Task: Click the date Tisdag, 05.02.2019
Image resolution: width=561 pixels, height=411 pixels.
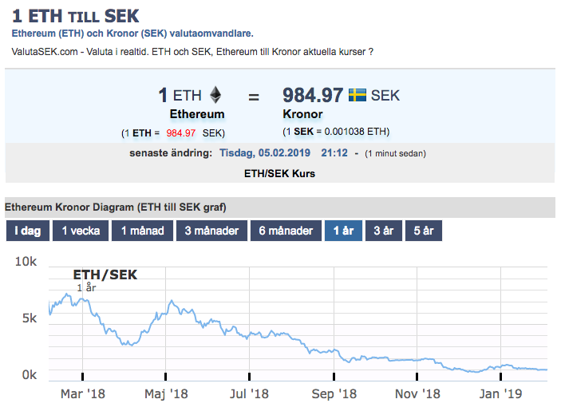Action: tap(265, 153)
